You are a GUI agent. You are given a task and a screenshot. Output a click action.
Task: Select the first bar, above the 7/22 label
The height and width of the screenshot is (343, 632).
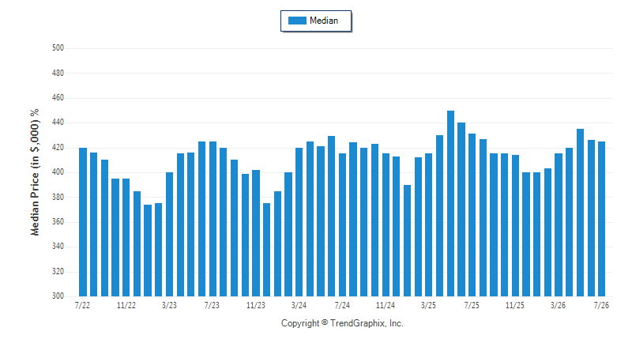(83, 222)
